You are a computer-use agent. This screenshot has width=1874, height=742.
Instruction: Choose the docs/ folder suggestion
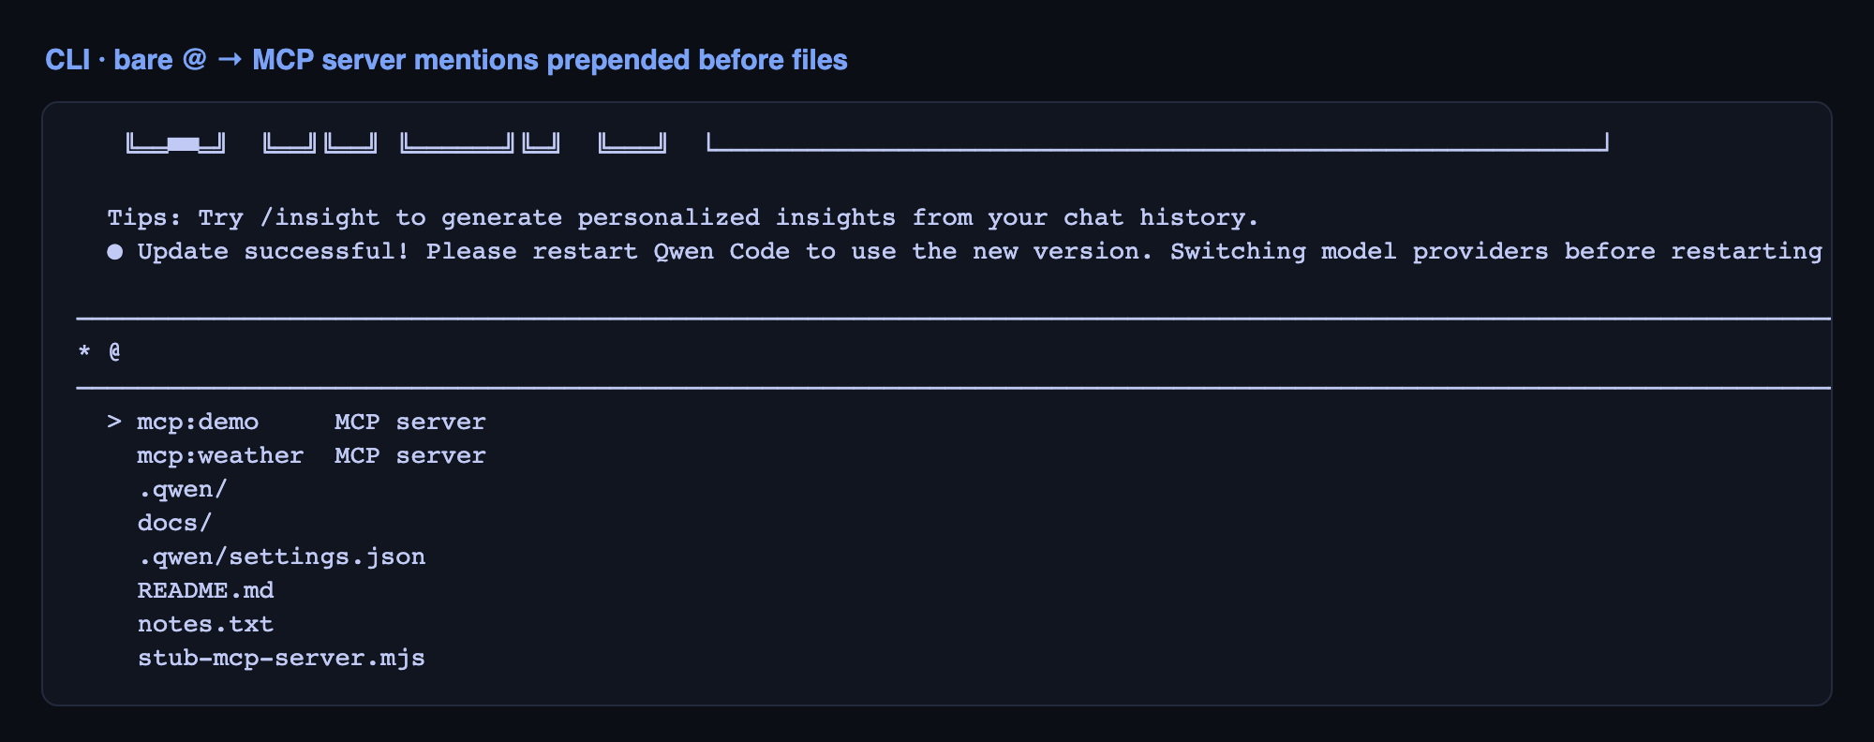click(174, 523)
